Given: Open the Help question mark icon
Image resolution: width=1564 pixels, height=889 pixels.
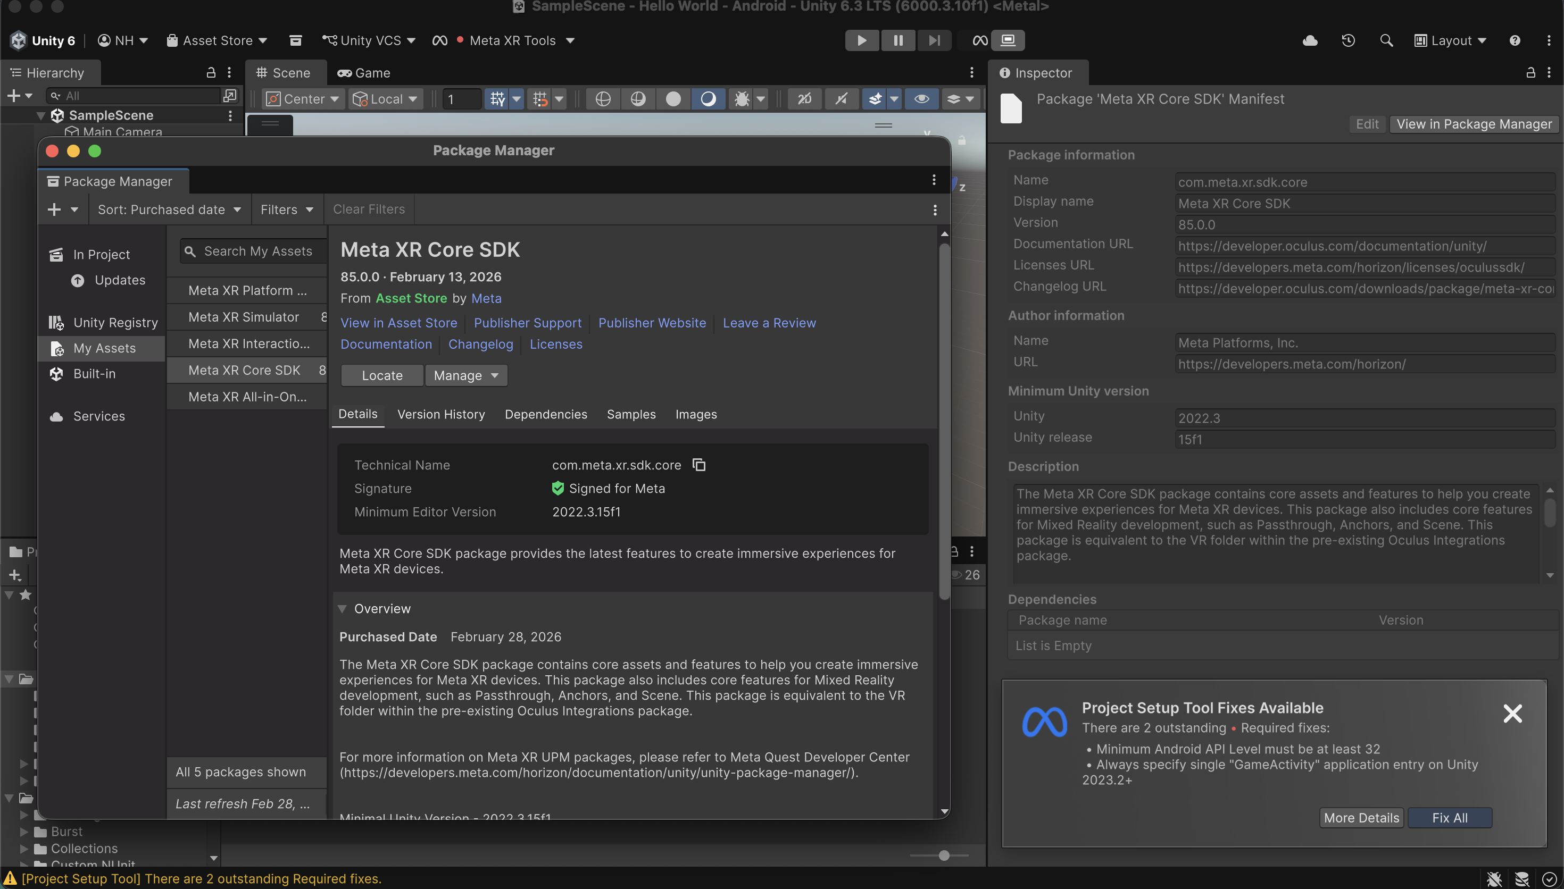Looking at the screenshot, I should 1515,40.
